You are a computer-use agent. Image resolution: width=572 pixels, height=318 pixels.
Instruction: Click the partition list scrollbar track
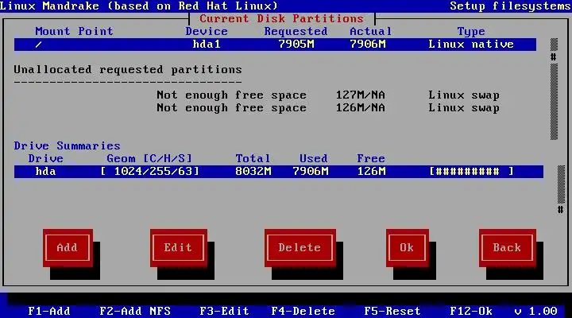[554, 89]
